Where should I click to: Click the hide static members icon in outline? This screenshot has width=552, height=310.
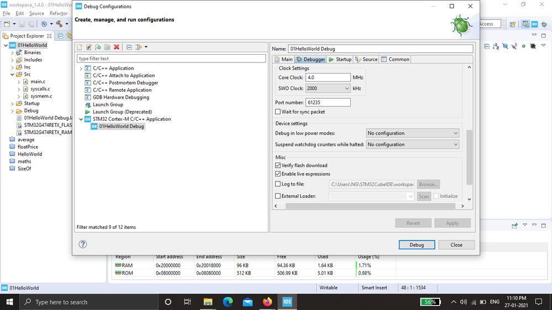[514, 46]
